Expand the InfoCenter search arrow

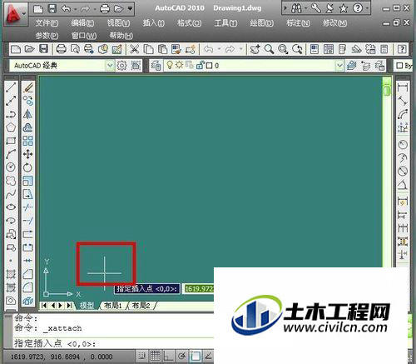285,8
